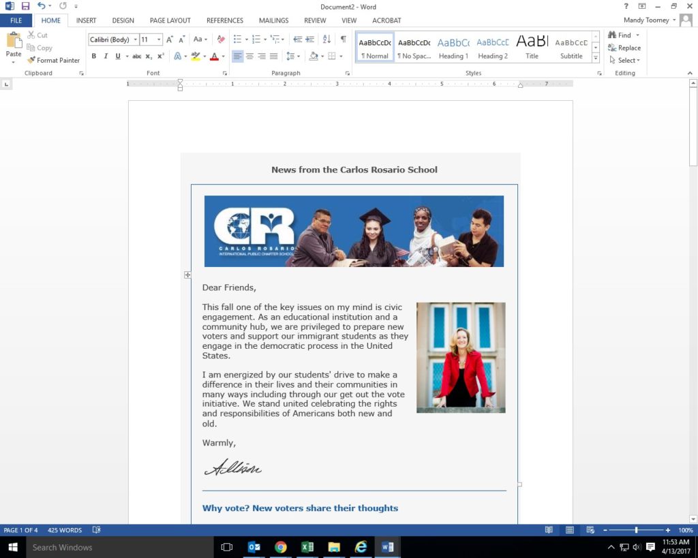Click the zoom slider handle
The image size is (698, 558).
point(636,530)
